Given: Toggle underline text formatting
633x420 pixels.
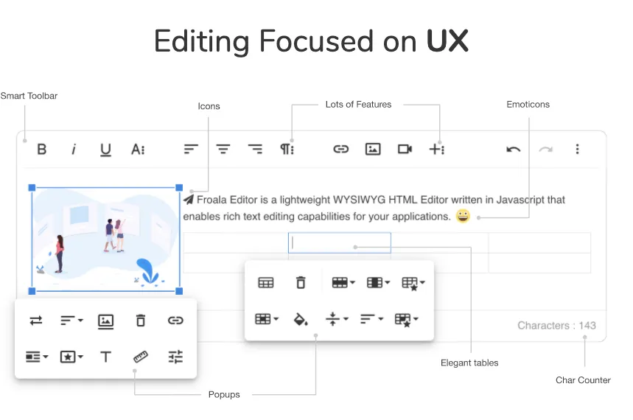Looking at the screenshot, I should [105, 150].
